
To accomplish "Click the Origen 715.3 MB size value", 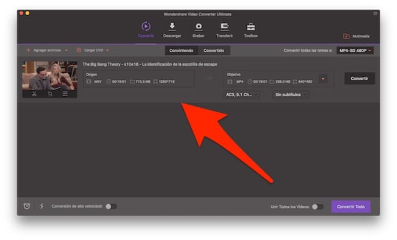I will [143, 82].
